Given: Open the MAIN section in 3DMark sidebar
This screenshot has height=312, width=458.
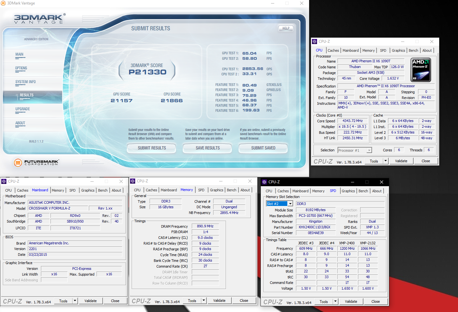Looking at the screenshot, I should coord(19,55).
